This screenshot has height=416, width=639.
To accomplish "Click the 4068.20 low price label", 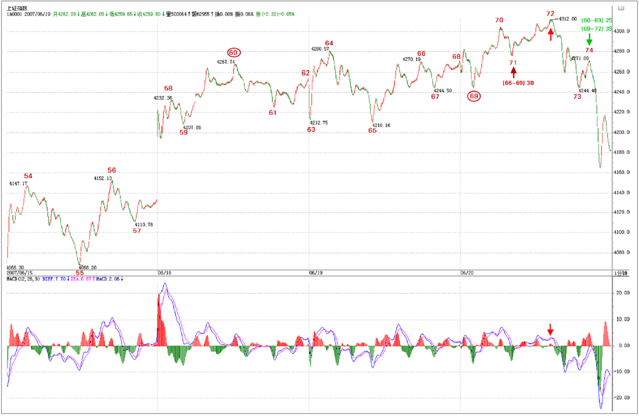I will [89, 267].
